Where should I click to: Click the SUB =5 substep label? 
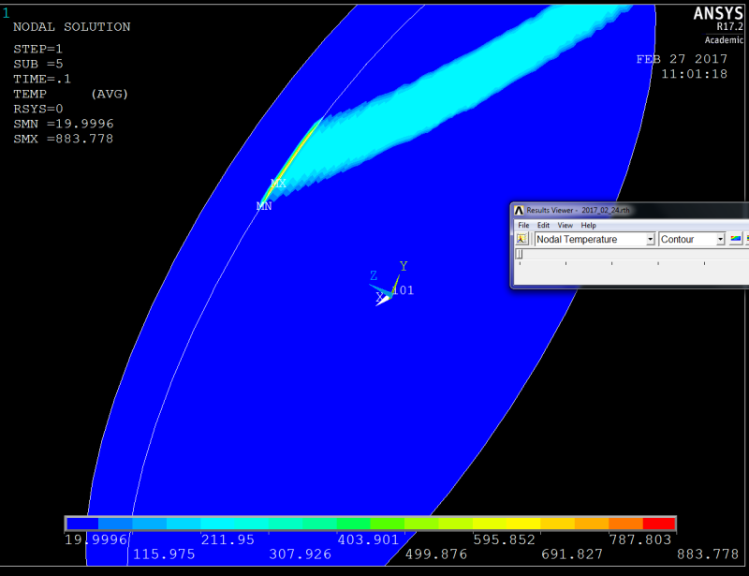click(38, 64)
